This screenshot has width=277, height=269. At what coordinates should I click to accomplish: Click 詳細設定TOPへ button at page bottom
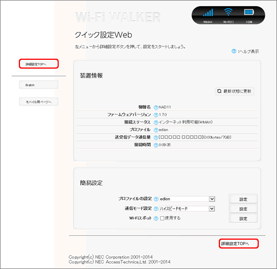[x=239, y=244]
